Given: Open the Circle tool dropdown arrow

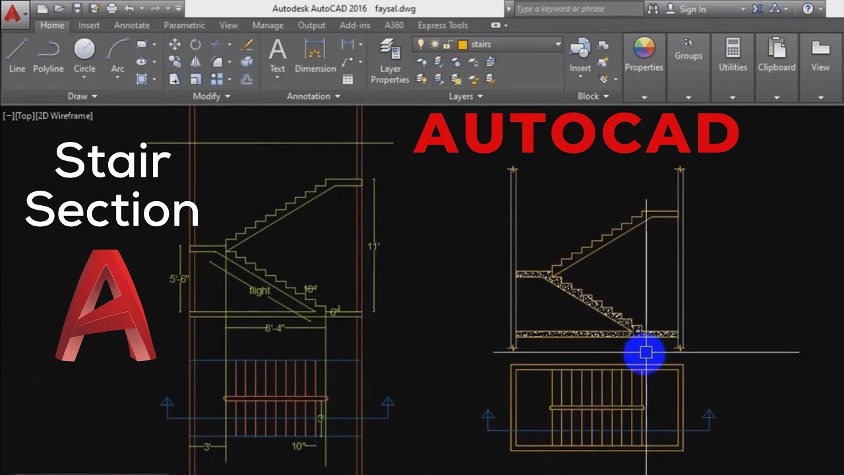Looking at the screenshot, I should [x=84, y=79].
